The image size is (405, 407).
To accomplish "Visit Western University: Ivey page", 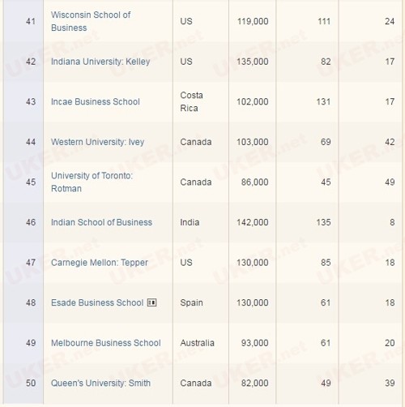I will tap(97, 142).
